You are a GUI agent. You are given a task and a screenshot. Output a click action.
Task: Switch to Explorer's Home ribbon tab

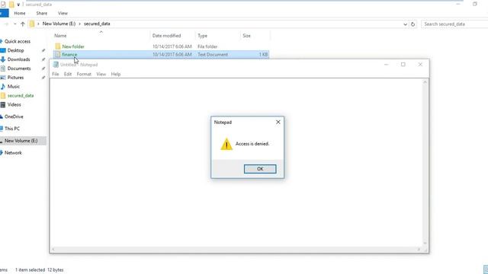[x=20, y=13]
